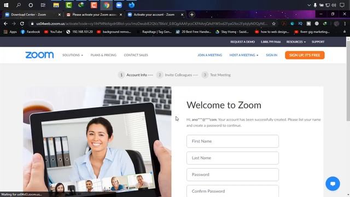The height and width of the screenshot is (197, 350).
Task: Open Chrome three-dot menu
Action: click(345, 24)
